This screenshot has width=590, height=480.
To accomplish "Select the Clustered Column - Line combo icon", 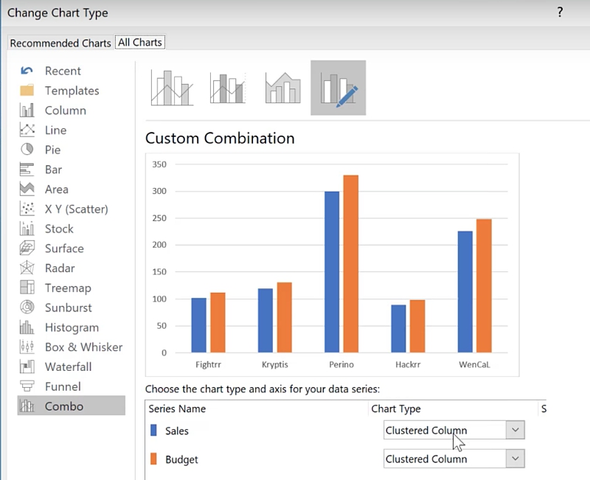I will pyautogui.click(x=172, y=88).
